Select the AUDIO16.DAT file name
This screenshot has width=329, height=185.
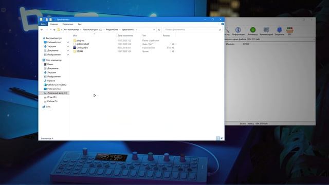(x=83, y=44)
